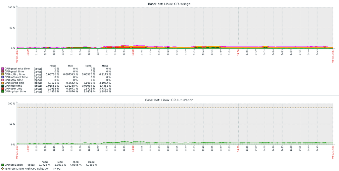Viewport: 339px width, 171px height.
Task: Click the 13:00 marker on CPU usage graph
Action: [133, 53]
